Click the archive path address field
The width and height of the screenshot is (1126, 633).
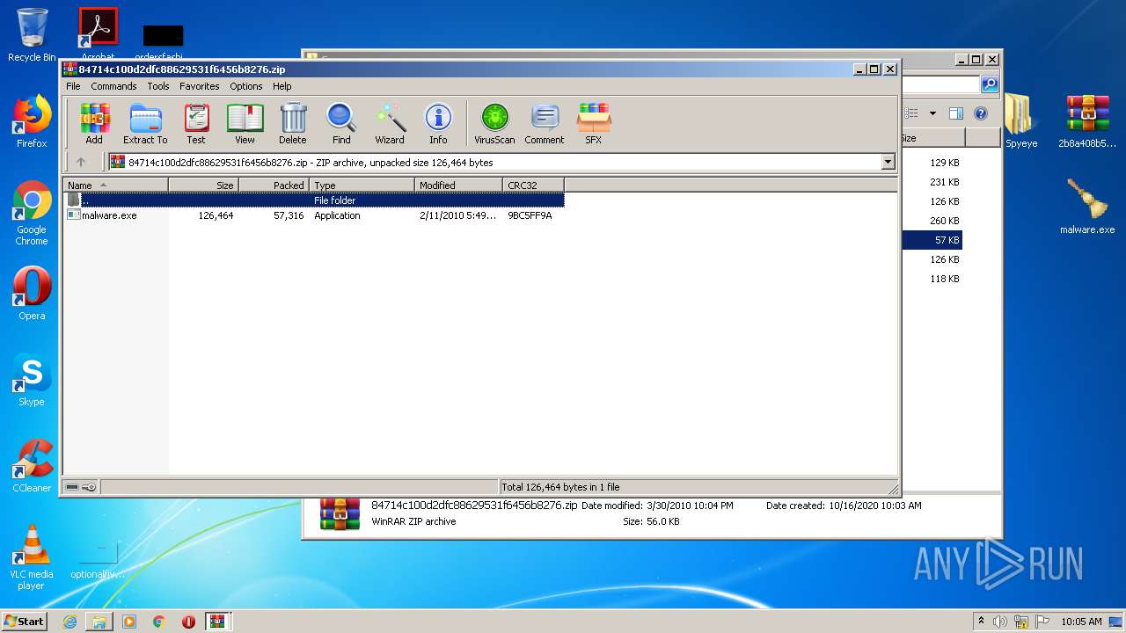tap(494, 162)
